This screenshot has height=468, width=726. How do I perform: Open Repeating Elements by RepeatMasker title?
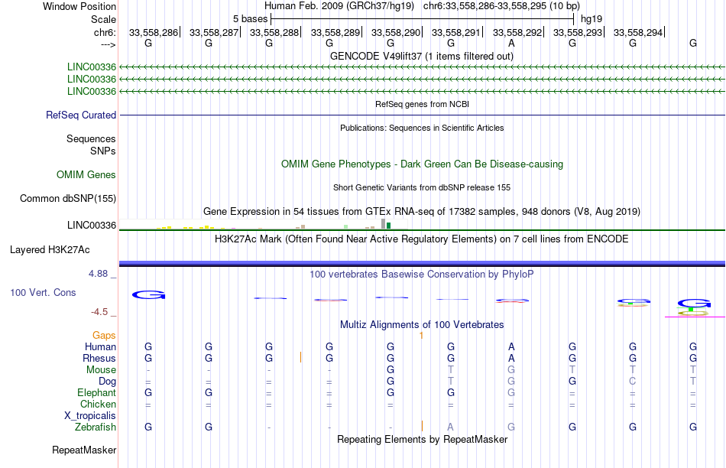coord(422,439)
